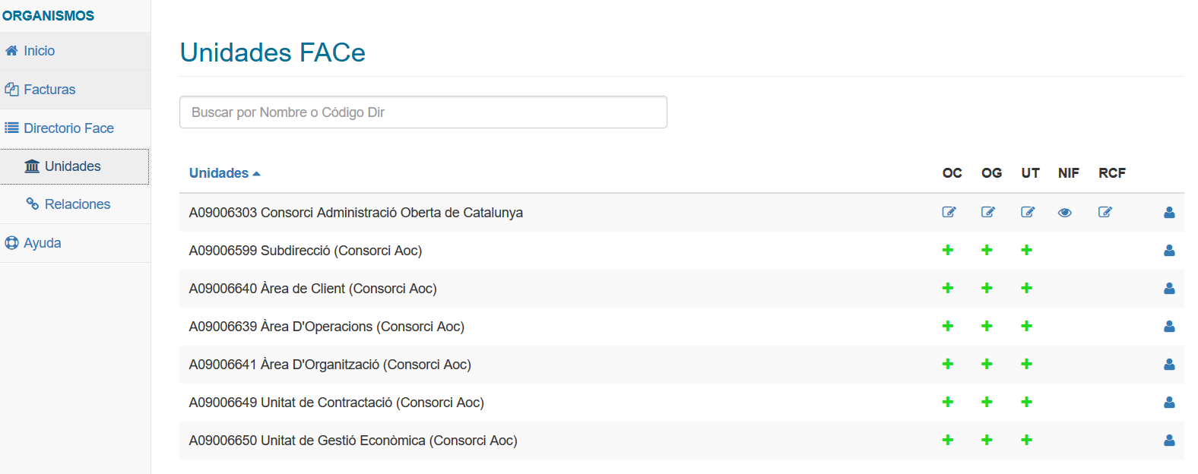The width and height of the screenshot is (1198, 474).
Task: Open Inicio in the sidebar
Action: [39, 51]
